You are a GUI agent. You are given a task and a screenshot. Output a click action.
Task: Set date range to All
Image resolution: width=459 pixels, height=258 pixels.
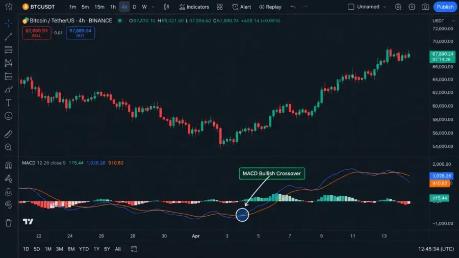point(118,249)
